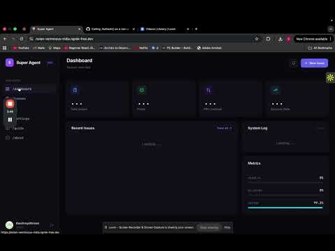This screenshot has height=251, width=335.
Task: Open the Maps bookmark
Action: click(x=54, y=48)
